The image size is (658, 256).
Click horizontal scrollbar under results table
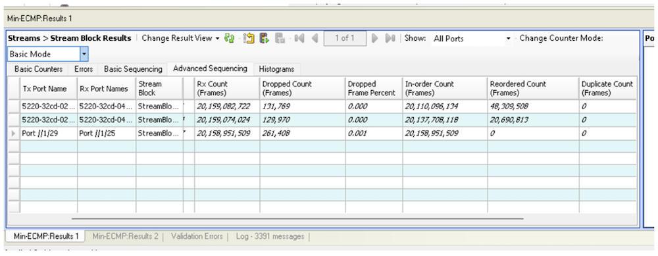(297, 218)
